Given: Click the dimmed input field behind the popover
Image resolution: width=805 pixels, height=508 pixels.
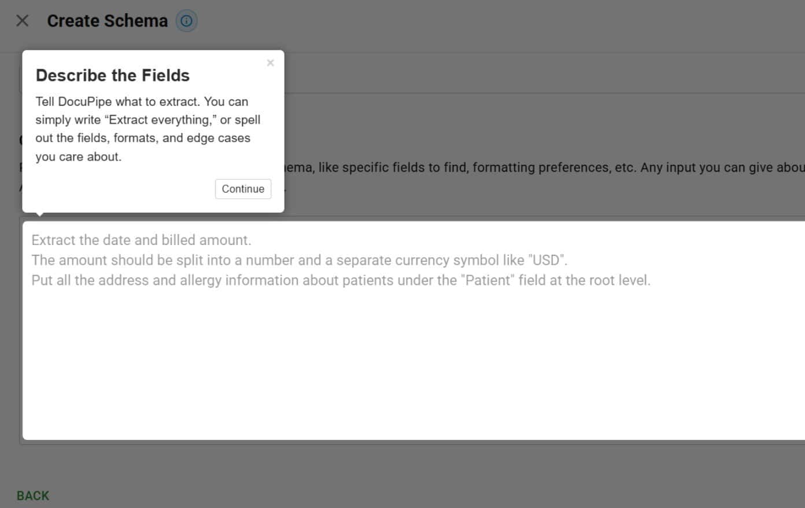Looking at the screenshot, I should pyautogui.click(x=520, y=73).
